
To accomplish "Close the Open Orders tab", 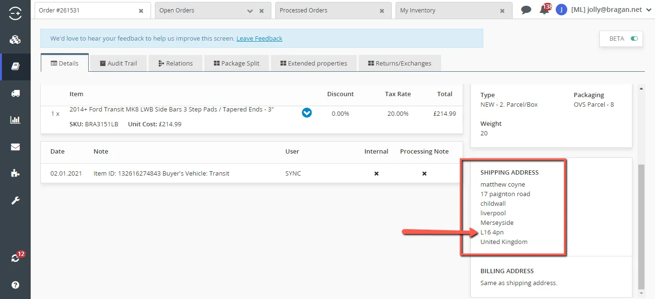I will [x=261, y=11].
